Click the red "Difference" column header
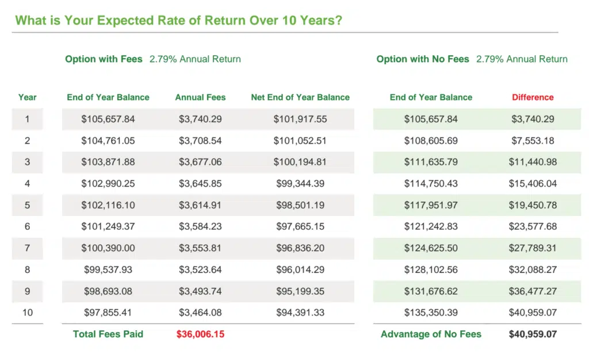 (533, 97)
